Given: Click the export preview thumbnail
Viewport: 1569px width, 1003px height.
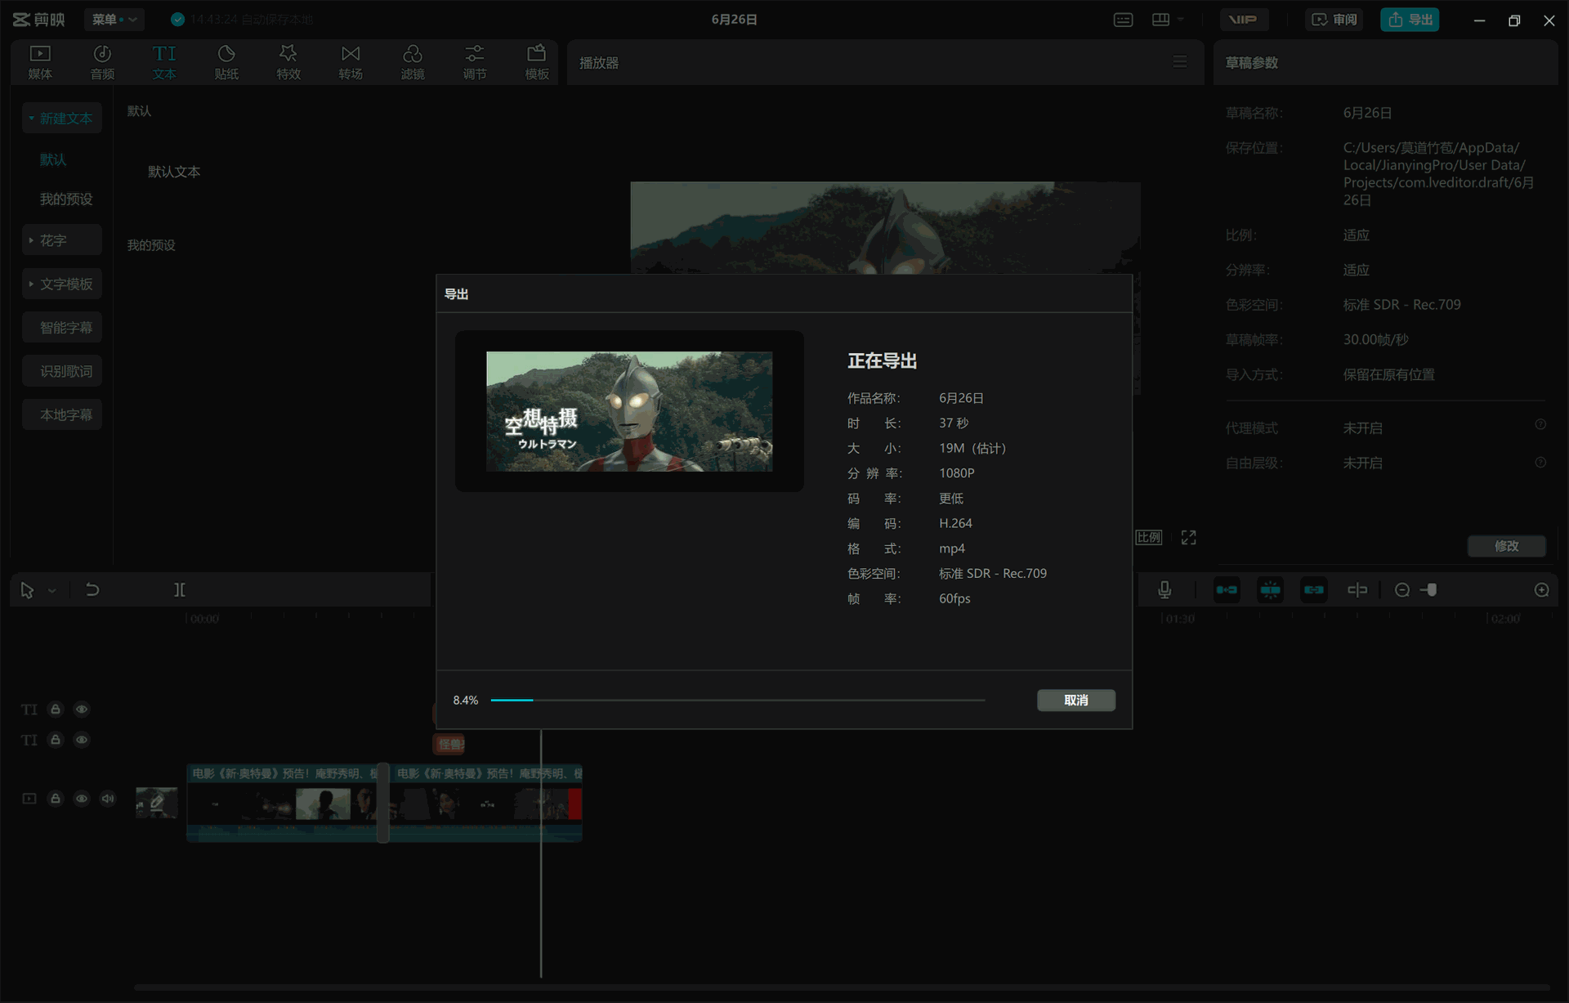Looking at the screenshot, I should click(629, 411).
